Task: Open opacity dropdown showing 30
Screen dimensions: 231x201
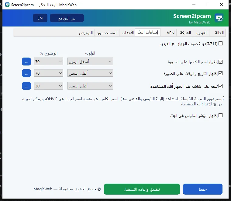Action: [49, 86]
